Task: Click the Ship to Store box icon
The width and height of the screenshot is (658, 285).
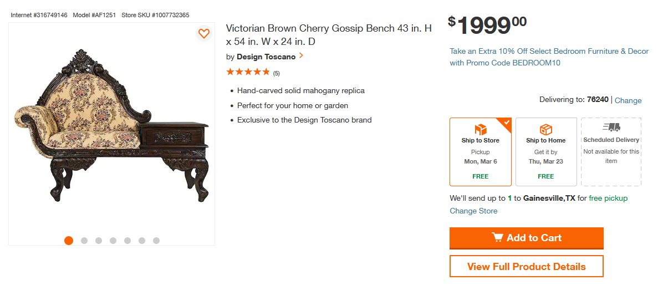Action: (x=480, y=129)
